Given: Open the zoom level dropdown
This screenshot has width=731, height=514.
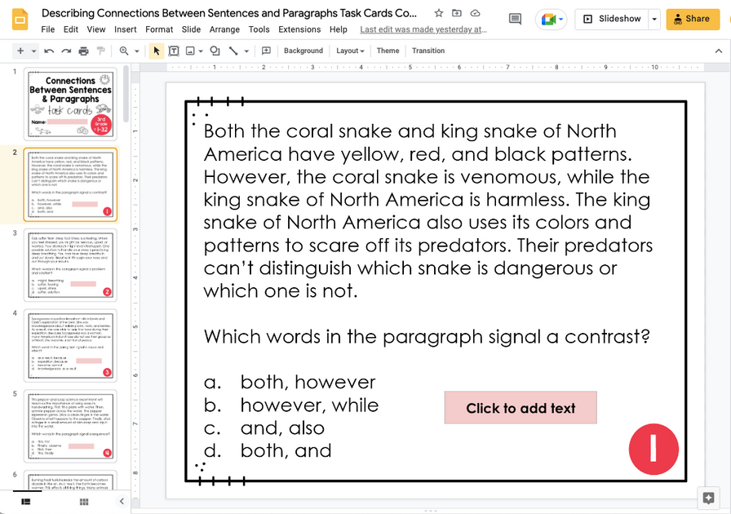Looking at the screenshot, I should 135,51.
